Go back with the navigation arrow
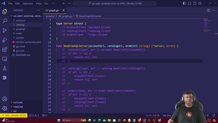This screenshot has width=218, height=123. [x=64, y=3]
